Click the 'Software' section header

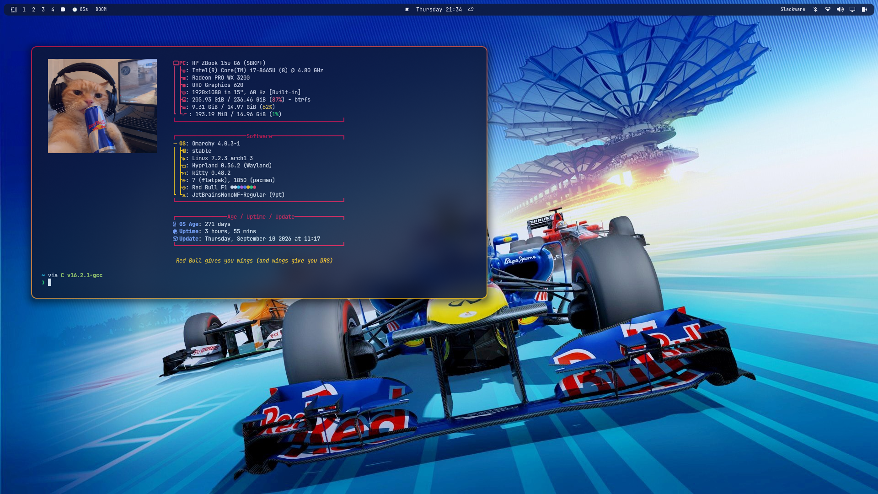click(259, 136)
